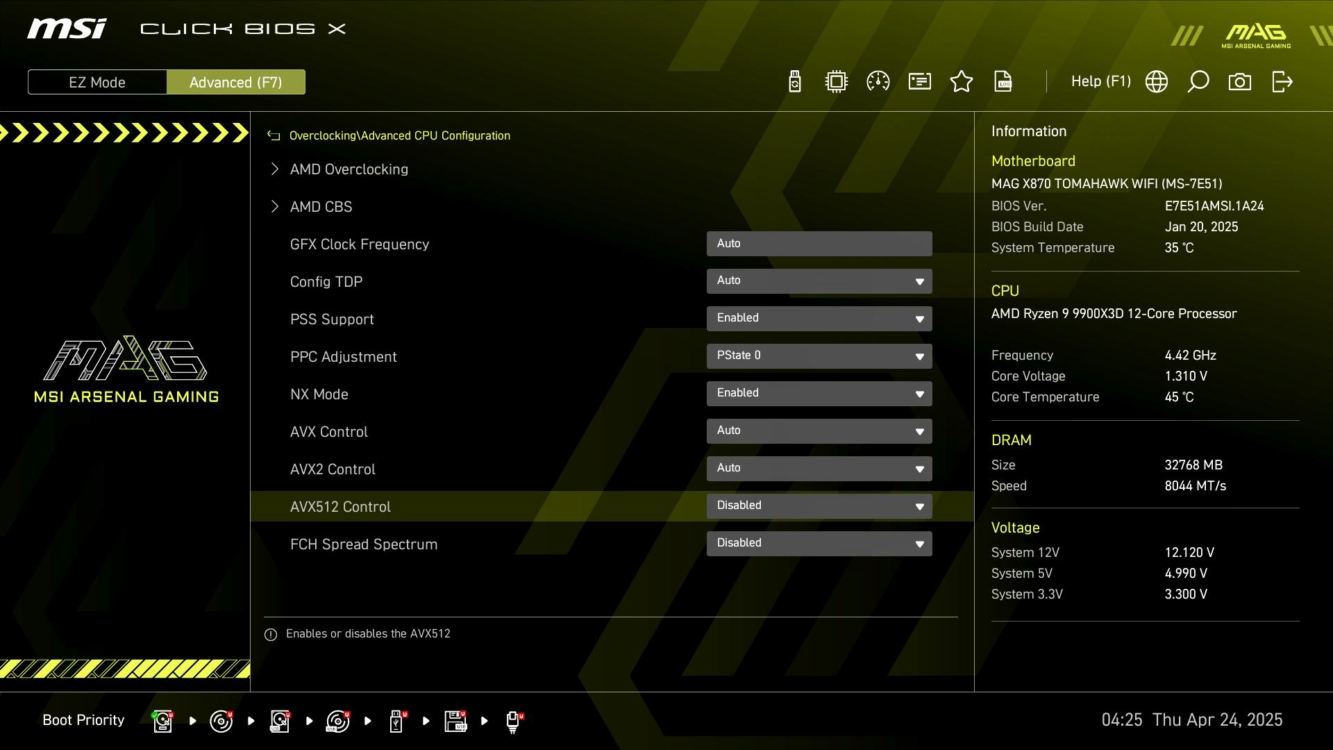Expand the AMD Overclocking submenu
The width and height of the screenshot is (1333, 750).
tap(349, 169)
